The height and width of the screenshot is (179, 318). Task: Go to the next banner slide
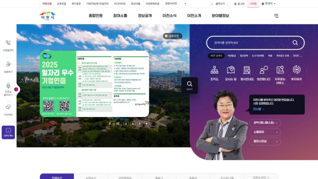[140, 123]
